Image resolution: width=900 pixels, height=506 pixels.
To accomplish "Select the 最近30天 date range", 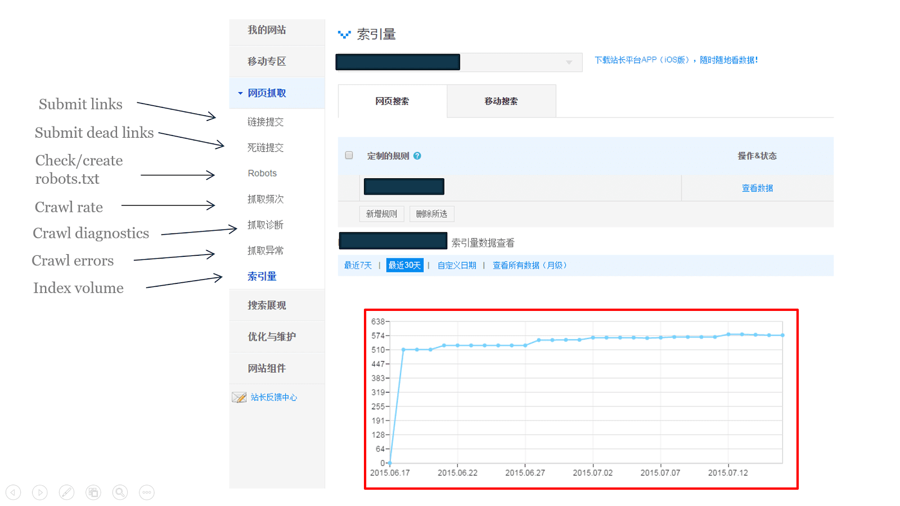I will (x=404, y=265).
